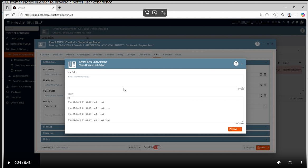Open the settings gear in app header
This screenshot has height=168, width=308.
(x=288, y=22)
